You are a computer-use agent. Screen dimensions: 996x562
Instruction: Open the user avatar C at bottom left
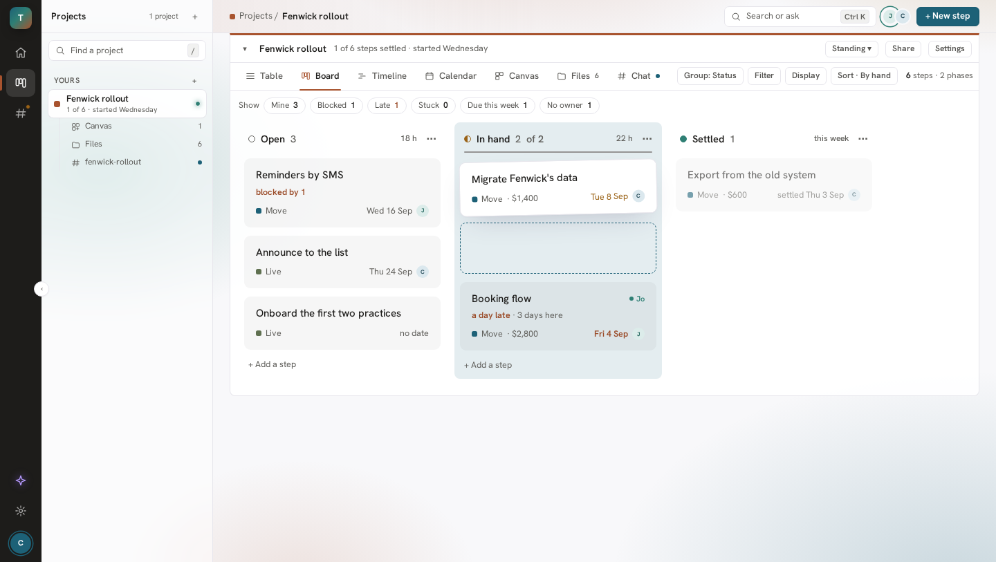[x=21, y=543]
